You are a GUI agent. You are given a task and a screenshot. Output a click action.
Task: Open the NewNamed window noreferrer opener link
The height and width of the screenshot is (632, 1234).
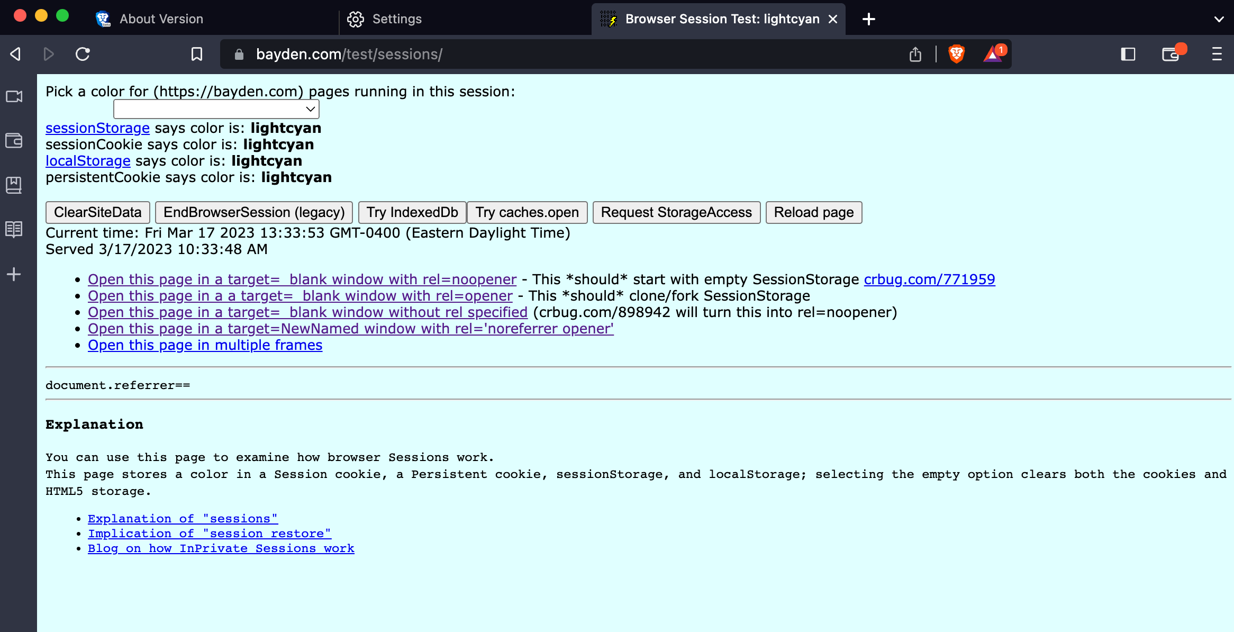point(351,329)
